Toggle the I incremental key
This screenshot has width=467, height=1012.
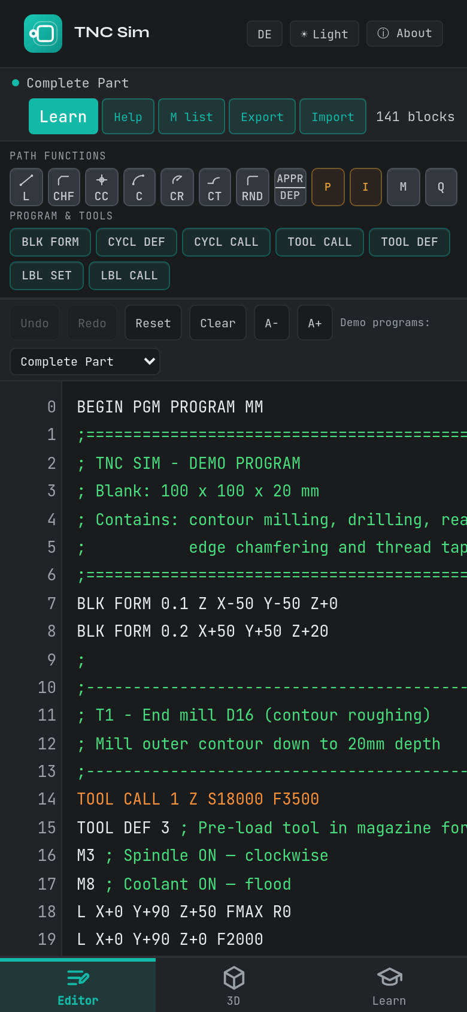(x=366, y=187)
